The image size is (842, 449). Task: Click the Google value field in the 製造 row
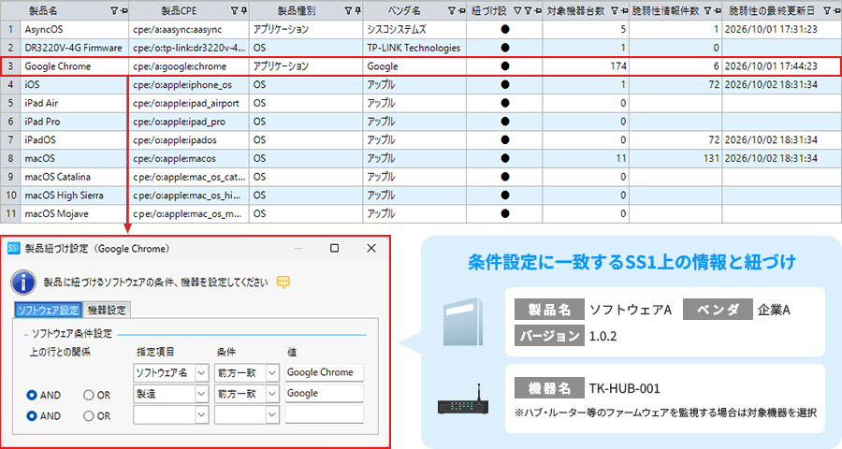325,394
